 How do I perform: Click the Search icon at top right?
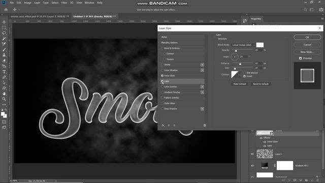[x=305, y=10]
